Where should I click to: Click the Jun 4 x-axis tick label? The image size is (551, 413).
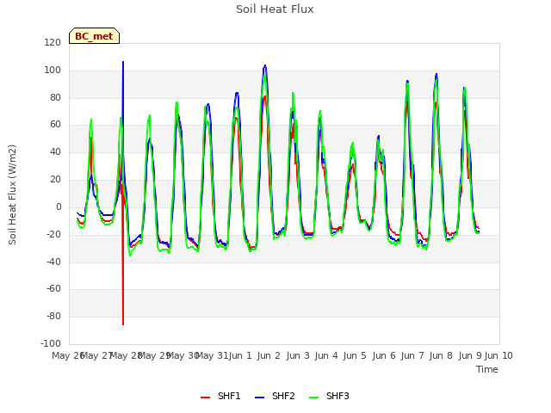(326, 355)
